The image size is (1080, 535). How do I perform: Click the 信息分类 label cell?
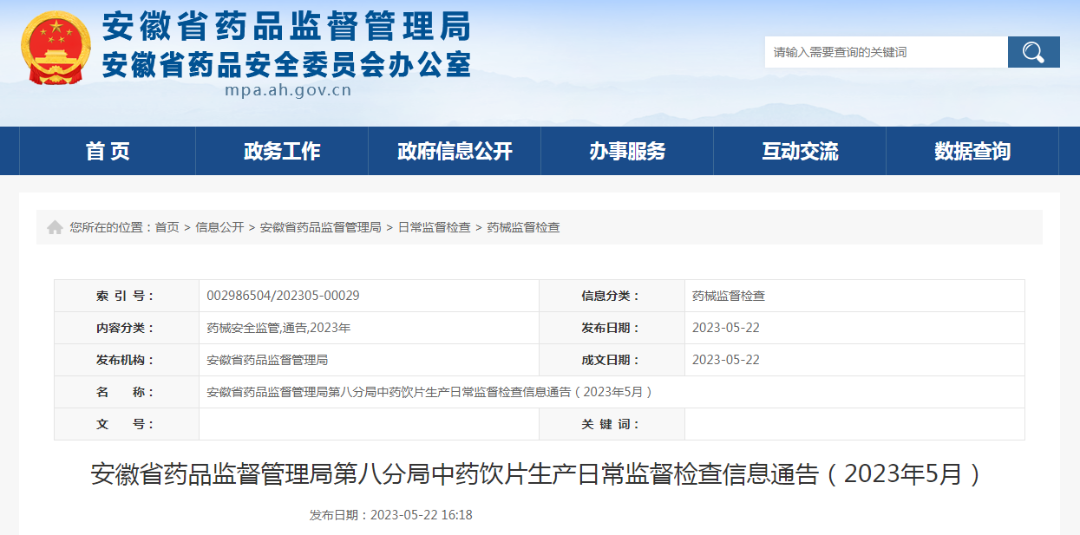[612, 296]
